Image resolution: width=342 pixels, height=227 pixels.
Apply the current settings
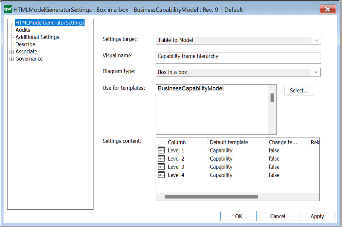[317, 216]
